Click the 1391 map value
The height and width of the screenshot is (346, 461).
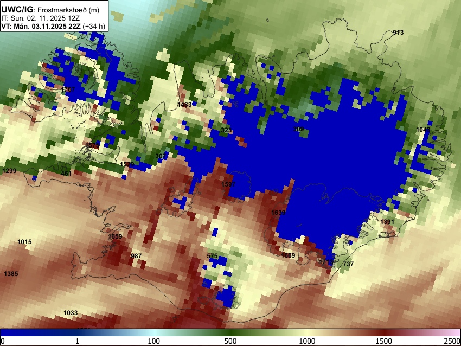click(x=387, y=222)
